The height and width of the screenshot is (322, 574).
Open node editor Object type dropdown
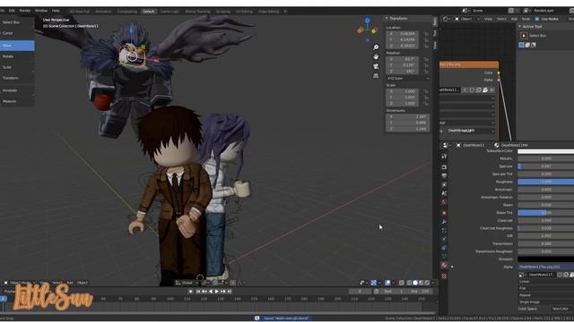pos(467,19)
